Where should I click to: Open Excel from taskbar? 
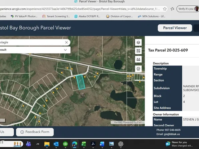click(84, 144)
